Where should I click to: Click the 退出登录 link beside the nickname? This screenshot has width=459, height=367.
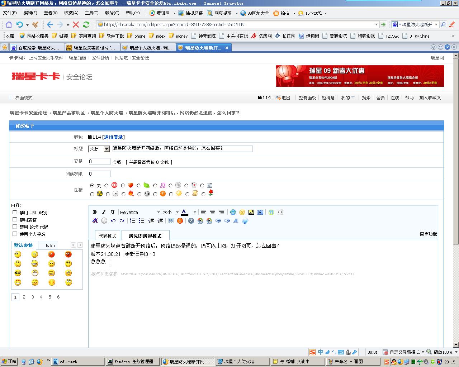(113, 137)
